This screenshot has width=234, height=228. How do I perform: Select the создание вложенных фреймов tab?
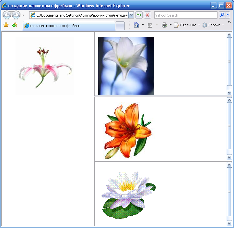click(x=69, y=26)
